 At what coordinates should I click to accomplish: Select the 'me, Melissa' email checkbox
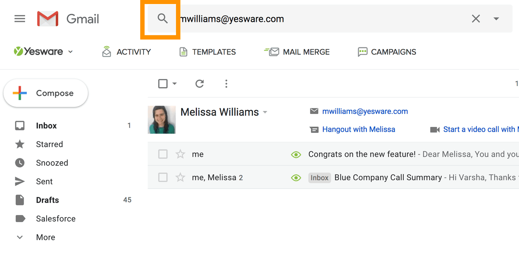click(163, 177)
